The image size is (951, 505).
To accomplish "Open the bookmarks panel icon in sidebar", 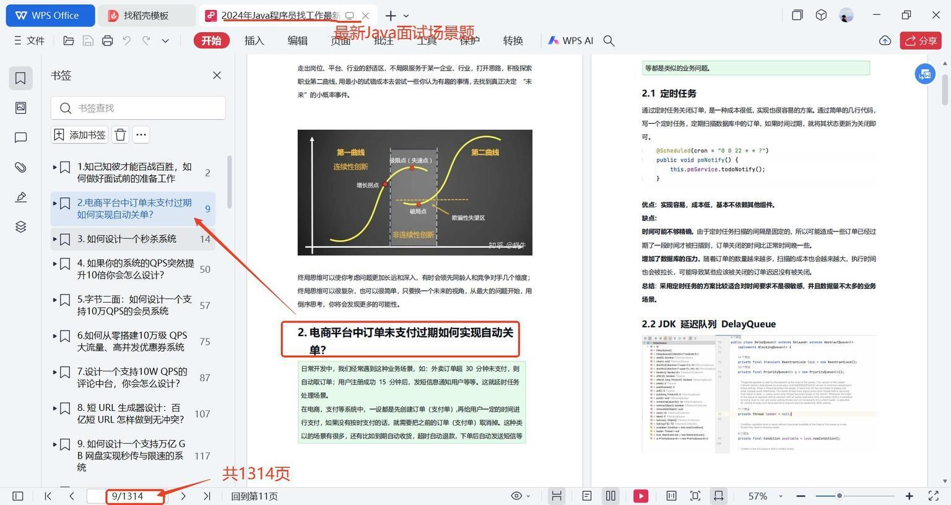I will pyautogui.click(x=20, y=78).
